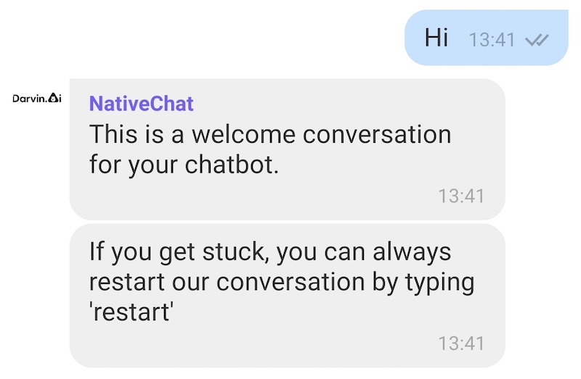Click the 'restart our conversation by typing' line

[282, 283]
